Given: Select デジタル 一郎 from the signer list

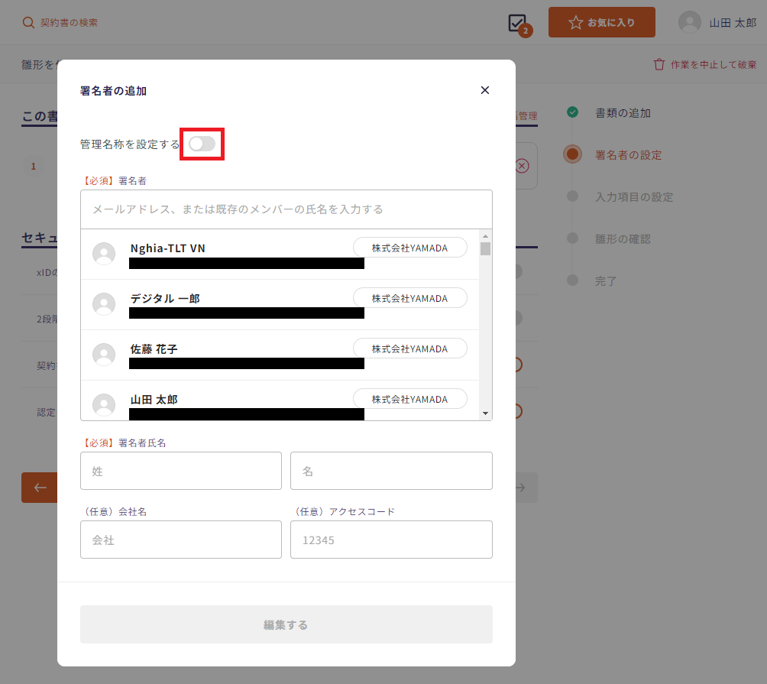Looking at the screenshot, I should point(165,298).
